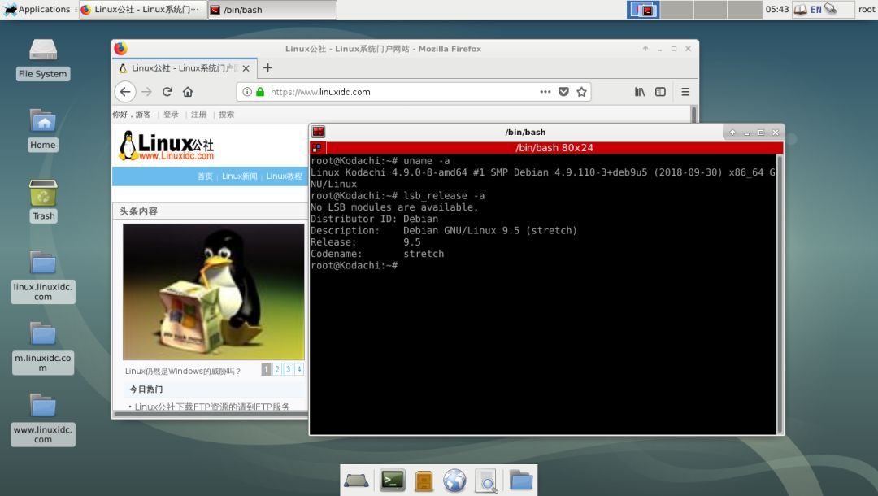Show site information icon in address bar
Viewport: 878px width, 496px height.
coord(247,92)
